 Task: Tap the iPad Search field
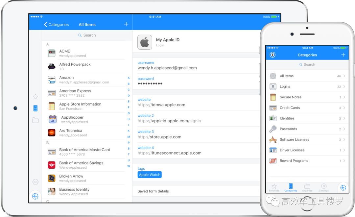point(87,35)
